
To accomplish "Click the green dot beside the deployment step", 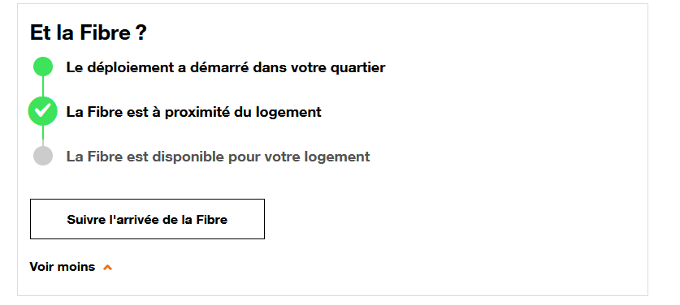I will point(43,67).
